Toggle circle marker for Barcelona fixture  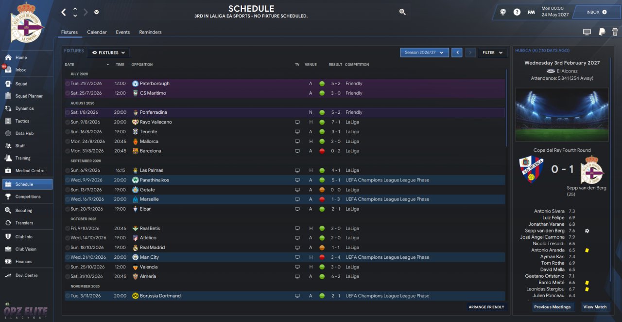tap(68, 151)
